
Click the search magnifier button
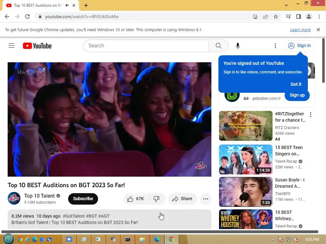(x=218, y=46)
